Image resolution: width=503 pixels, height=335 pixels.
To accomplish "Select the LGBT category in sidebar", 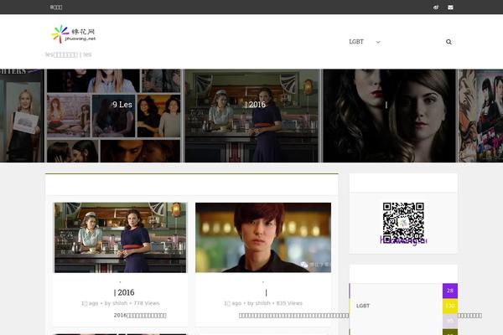I will pyautogui.click(x=363, y=306).
